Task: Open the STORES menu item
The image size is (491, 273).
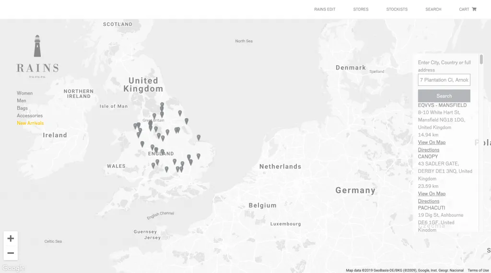Action: [x=361, y=10]
